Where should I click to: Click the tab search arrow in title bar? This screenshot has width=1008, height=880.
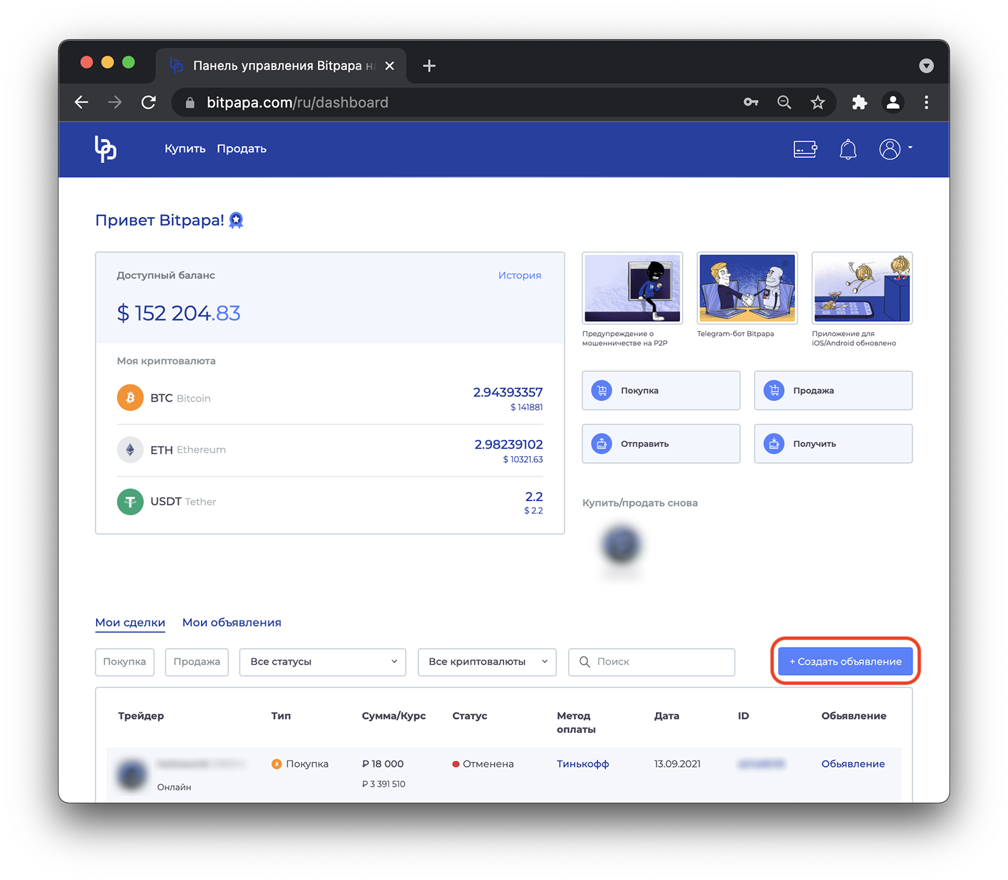coord(926,66)
